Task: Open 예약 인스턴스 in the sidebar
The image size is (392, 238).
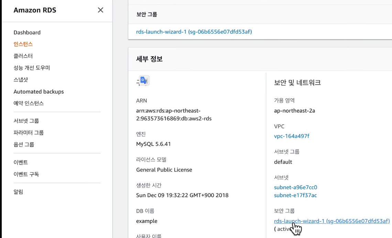Action: (x=29, y=103)
